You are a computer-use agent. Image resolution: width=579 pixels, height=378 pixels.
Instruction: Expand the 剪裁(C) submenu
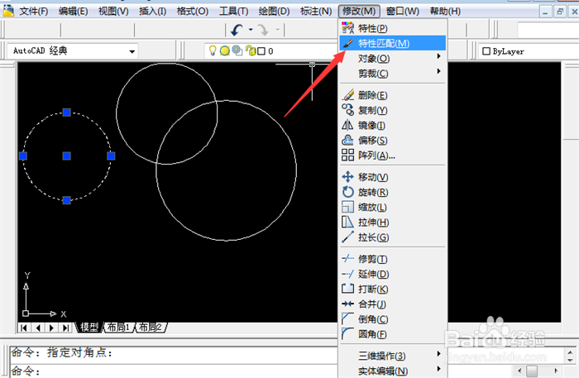(x=438, y=71)
